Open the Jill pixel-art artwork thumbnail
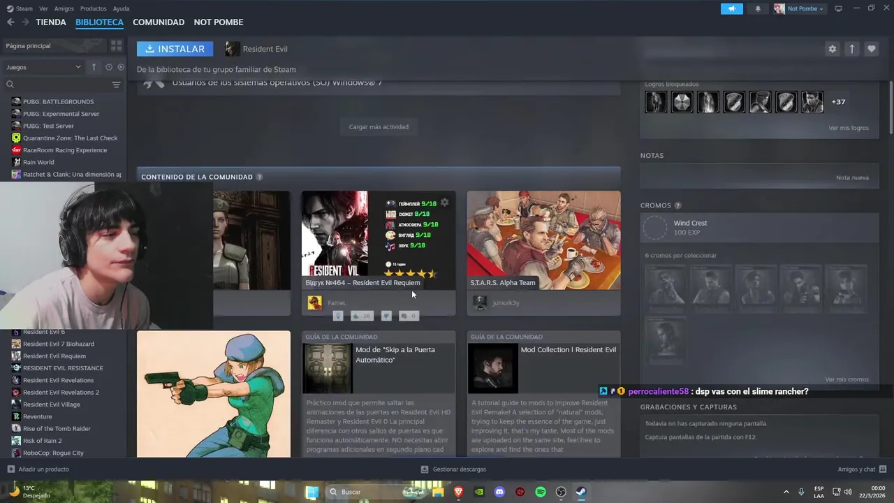The width and height of the screenshot is (894, 503). (214, 394)
